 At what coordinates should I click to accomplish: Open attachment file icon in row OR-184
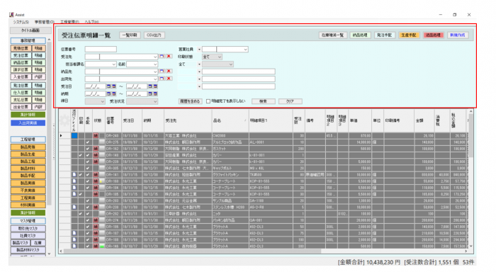click(74, 188)
